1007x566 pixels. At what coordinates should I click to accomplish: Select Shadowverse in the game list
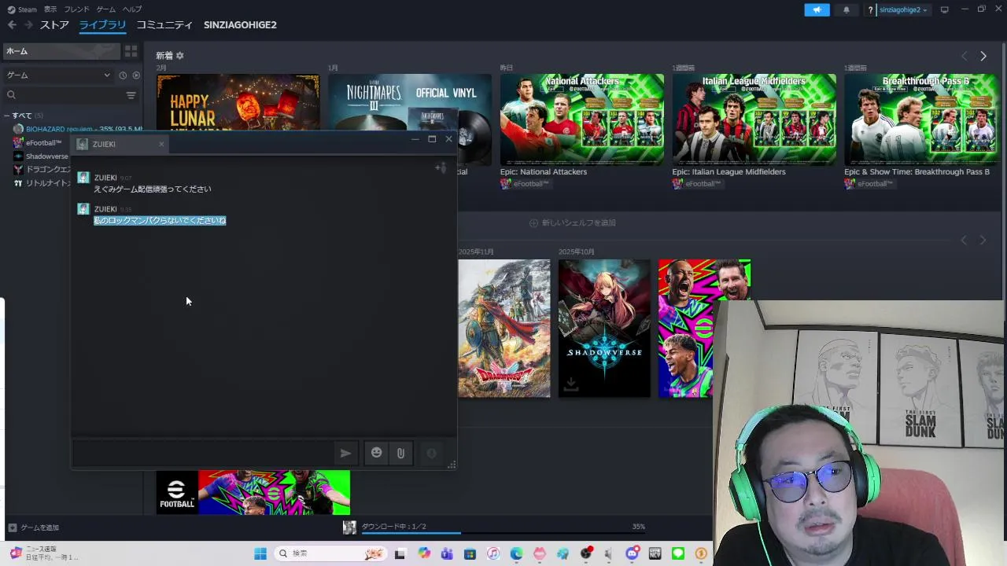click(x=41, y=156)
